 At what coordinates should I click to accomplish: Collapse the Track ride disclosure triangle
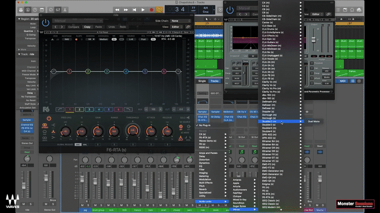point(19,54)
